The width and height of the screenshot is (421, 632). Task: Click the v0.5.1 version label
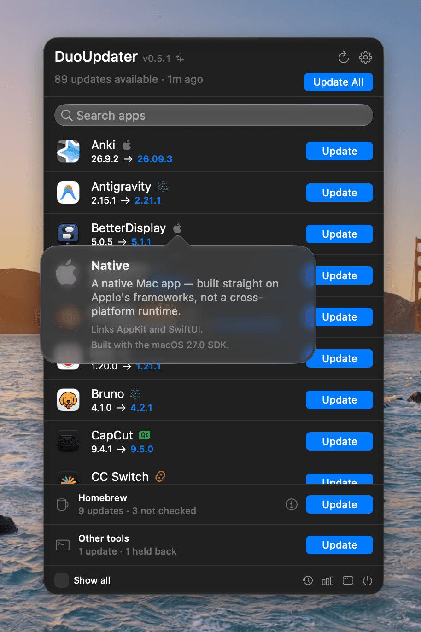tap(157, 59)
